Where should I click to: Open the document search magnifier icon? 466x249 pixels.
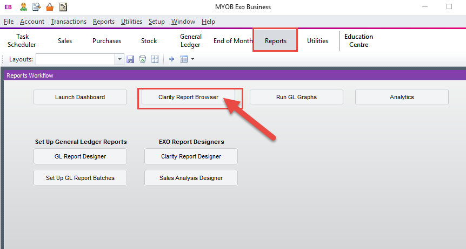37,6
